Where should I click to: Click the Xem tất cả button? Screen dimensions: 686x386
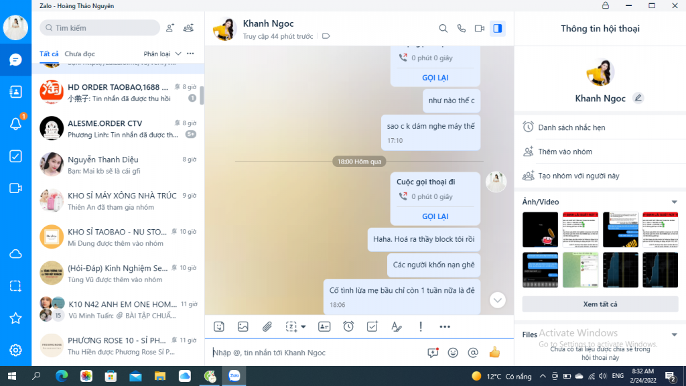click(x=600, y=304)
